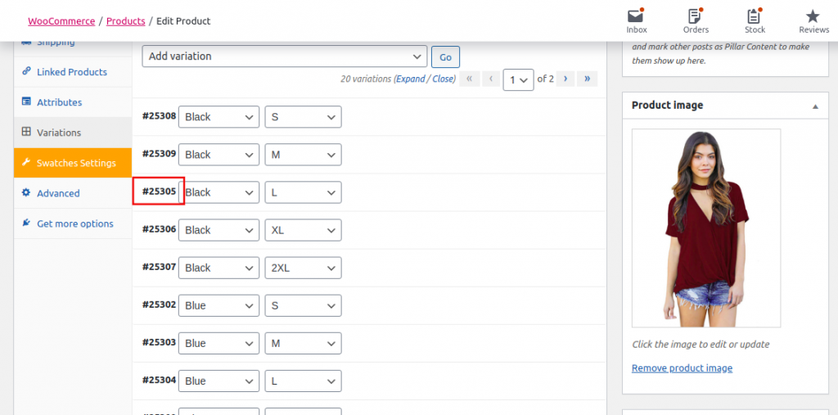Click the product image thumbnail
The width and height of the screenshot is (838, 415).
pos(706,228)
